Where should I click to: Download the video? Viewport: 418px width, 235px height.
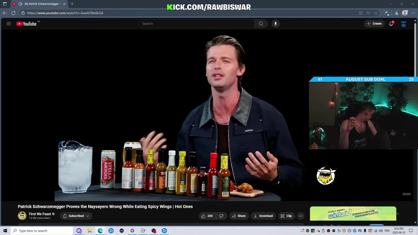[x=263, y=216]
